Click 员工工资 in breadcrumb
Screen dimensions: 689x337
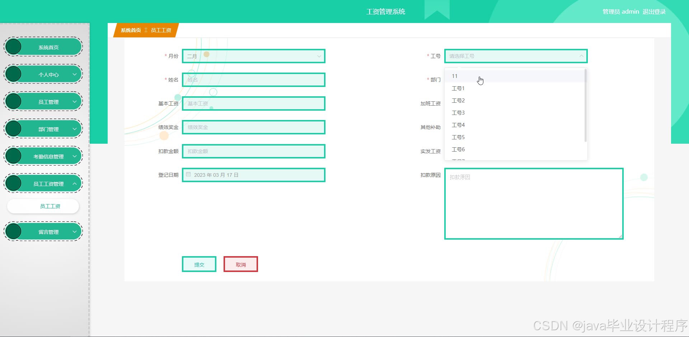click(x=161, y=30)
